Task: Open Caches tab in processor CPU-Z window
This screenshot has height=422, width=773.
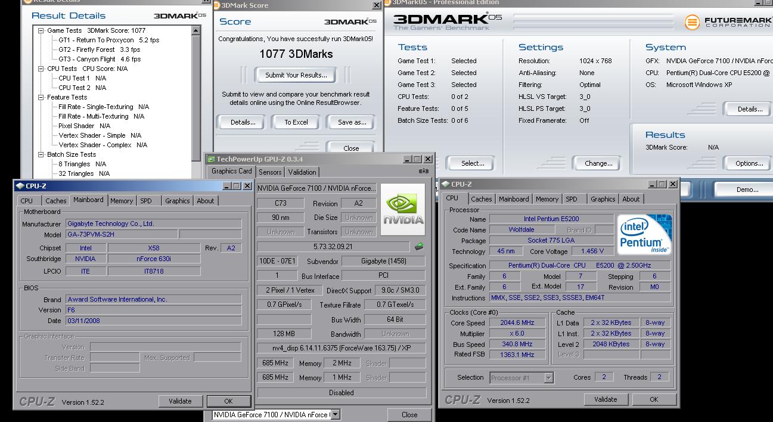Action: pyautogui.click(x=482, y=199)
